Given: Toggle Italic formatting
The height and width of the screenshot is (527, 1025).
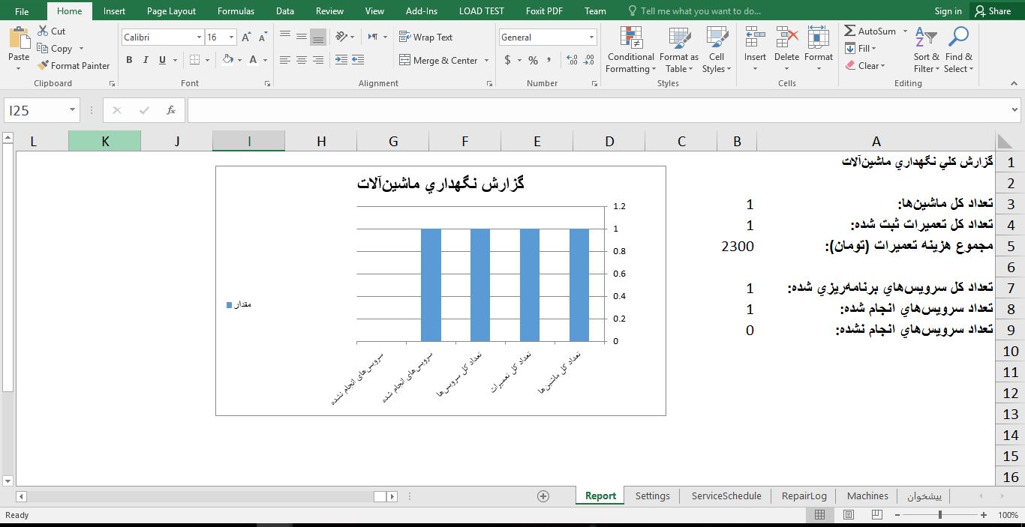Looking at the screenshot, I should 145,60.
